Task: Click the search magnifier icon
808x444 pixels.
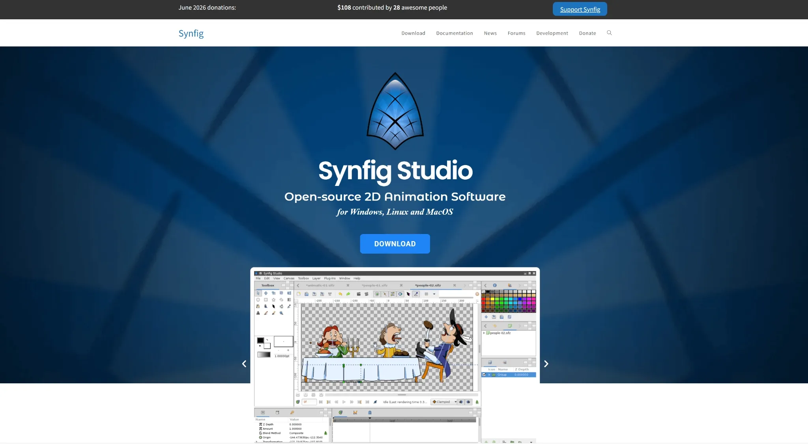Action: 609,33
